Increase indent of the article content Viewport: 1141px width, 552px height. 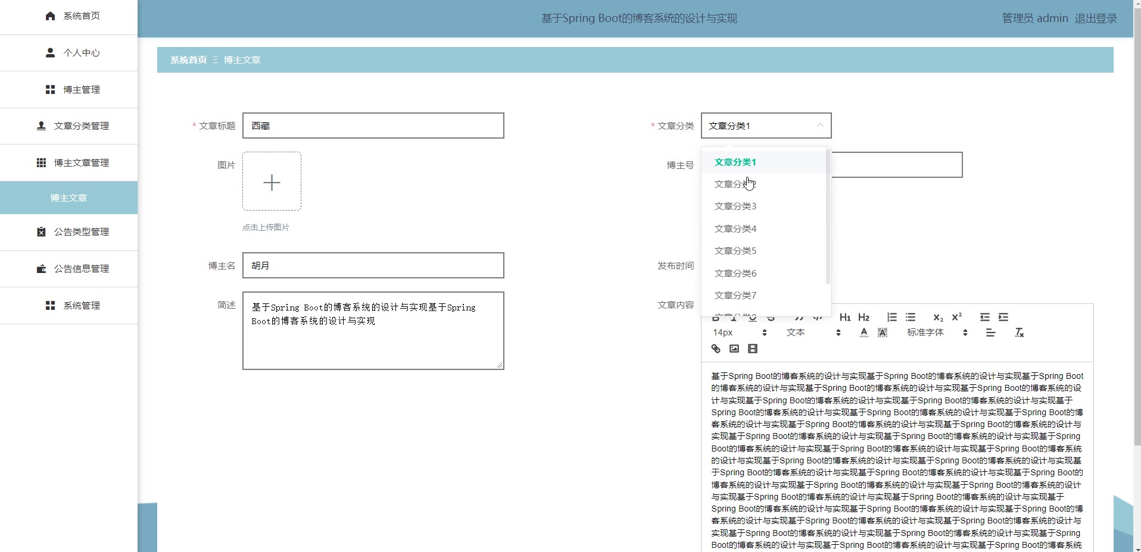pyautogui.click(x=1003, y=317)
